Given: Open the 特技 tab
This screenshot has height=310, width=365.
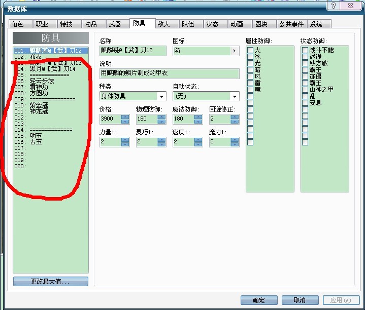Looking at the screenshot, I should click(70, 24).
